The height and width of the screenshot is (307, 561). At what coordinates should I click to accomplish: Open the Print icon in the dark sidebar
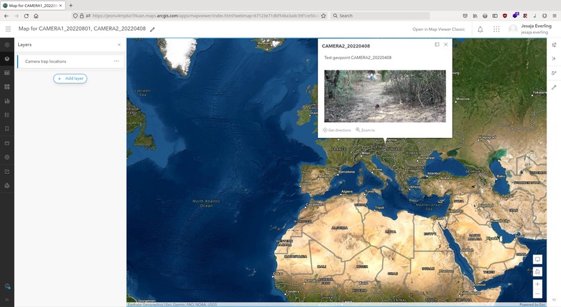pyautogui.click(x=7, y=185)
